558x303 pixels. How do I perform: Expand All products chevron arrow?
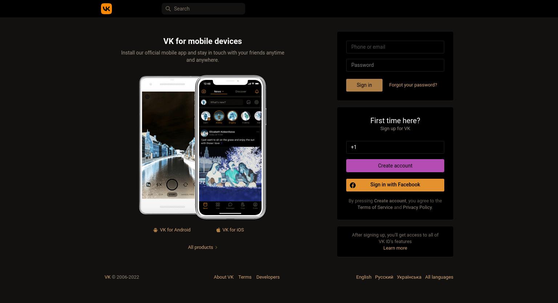(x=216, y=247)
